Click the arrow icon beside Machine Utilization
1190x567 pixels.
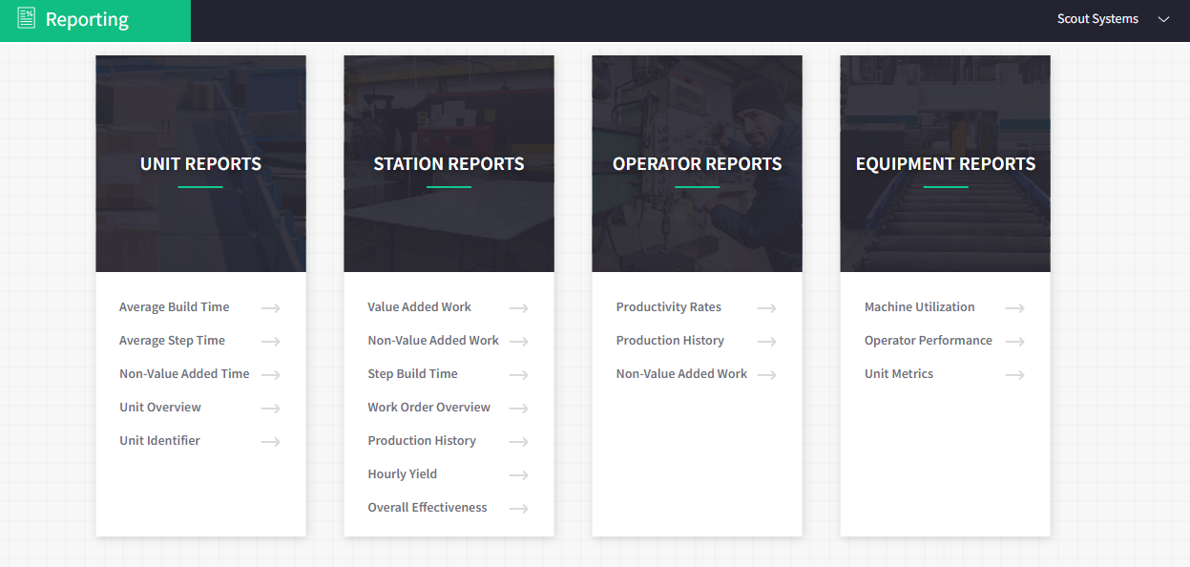pyautogui.click(x=1015, y=308)
